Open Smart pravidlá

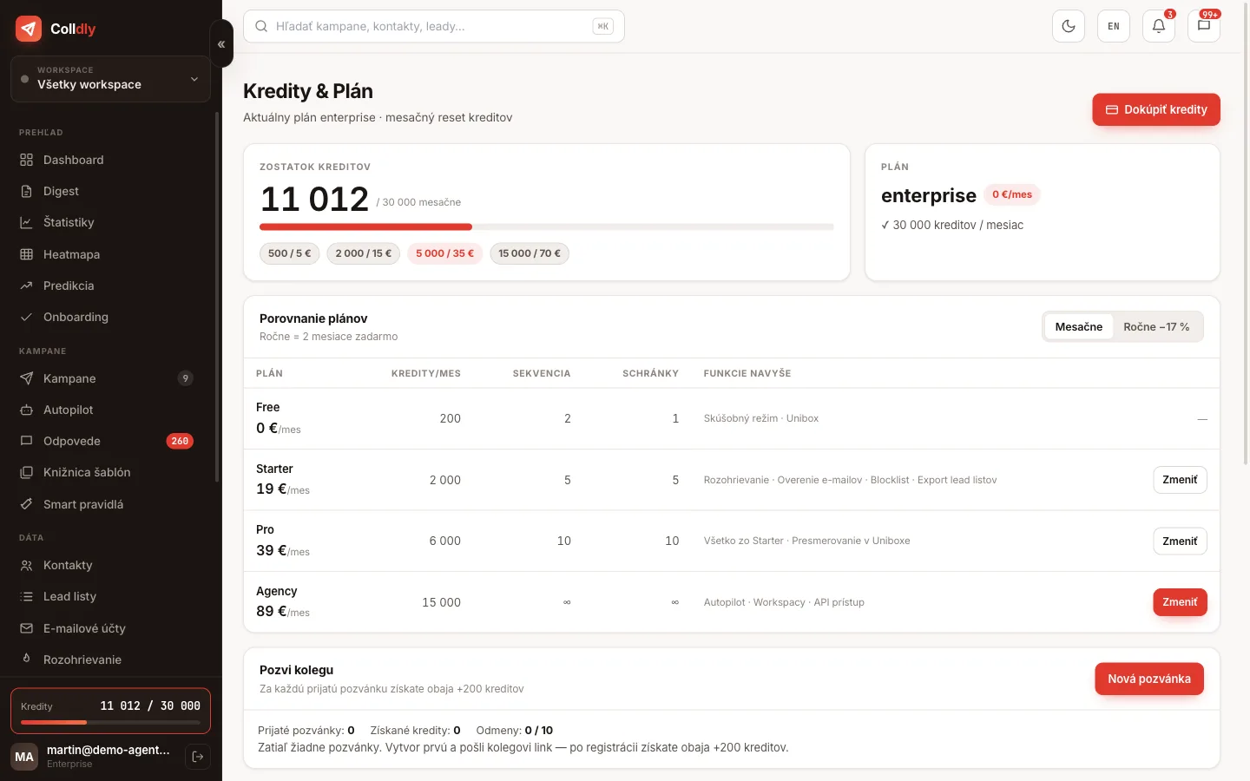pyautogui.click(x=110, y=504)
